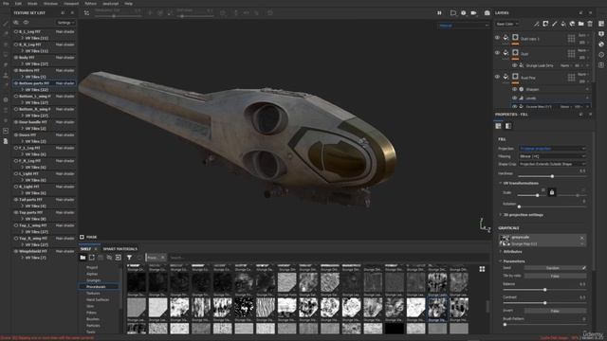Select the paint brush tool in left sidebar
The width and height of the screenshot is (607, 341).
[6, 24]
